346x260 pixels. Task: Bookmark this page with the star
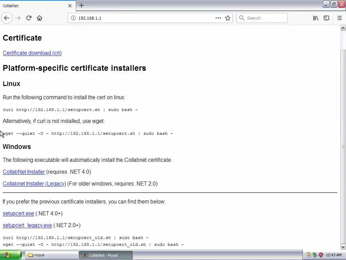(228, 18)
